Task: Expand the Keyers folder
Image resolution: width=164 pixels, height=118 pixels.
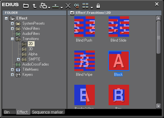Action: (12, 75)
